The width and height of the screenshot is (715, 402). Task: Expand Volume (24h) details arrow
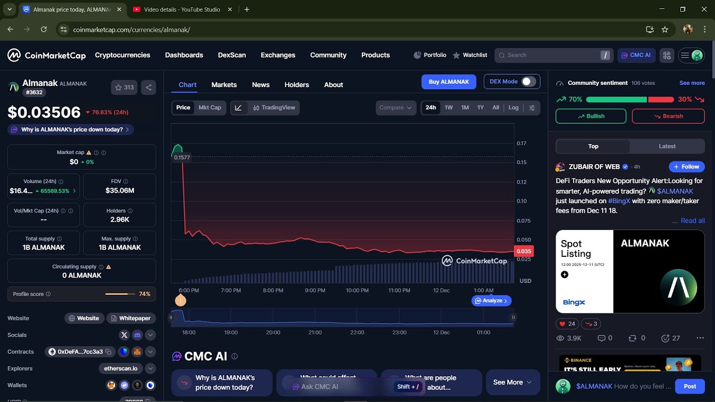coord(74,191)
